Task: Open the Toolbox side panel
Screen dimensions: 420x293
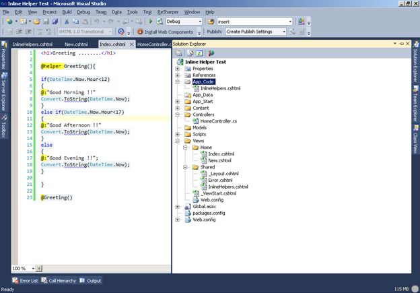Action: (4, 126)
